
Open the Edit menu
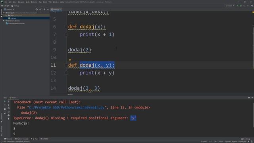10,2
